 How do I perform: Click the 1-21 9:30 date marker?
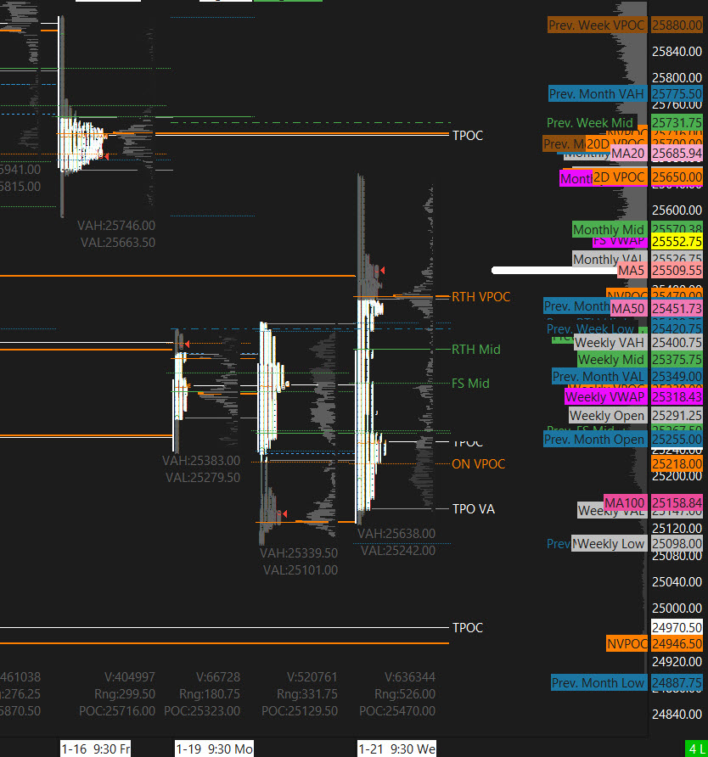[396, 749]
